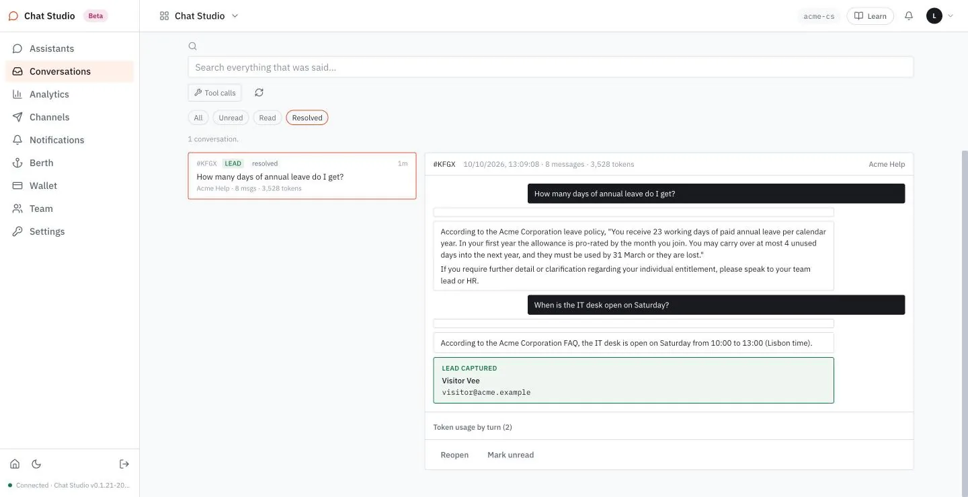The height and width of the screenshot is (497, 968).
Task: Expand the Chat Studio app switcher dropdown
Action: point(199,16)
